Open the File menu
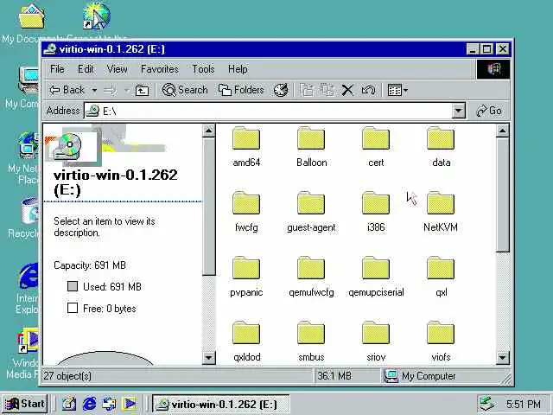The height and width of the screenshot is (415, 553). pos(57,69)
